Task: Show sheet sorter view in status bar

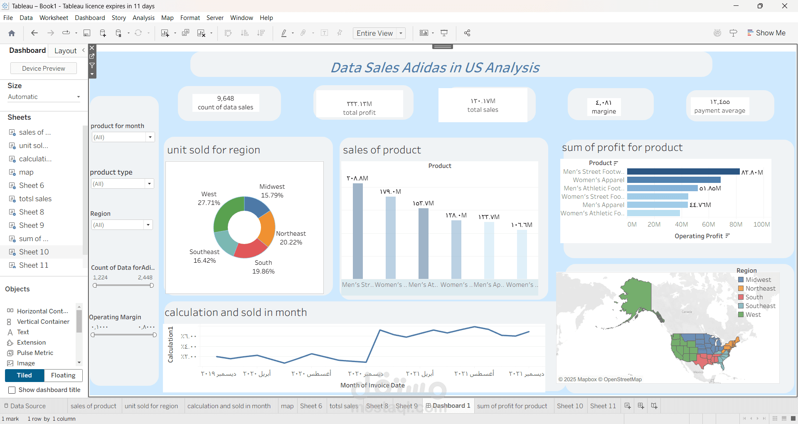Action: point(775,419)
